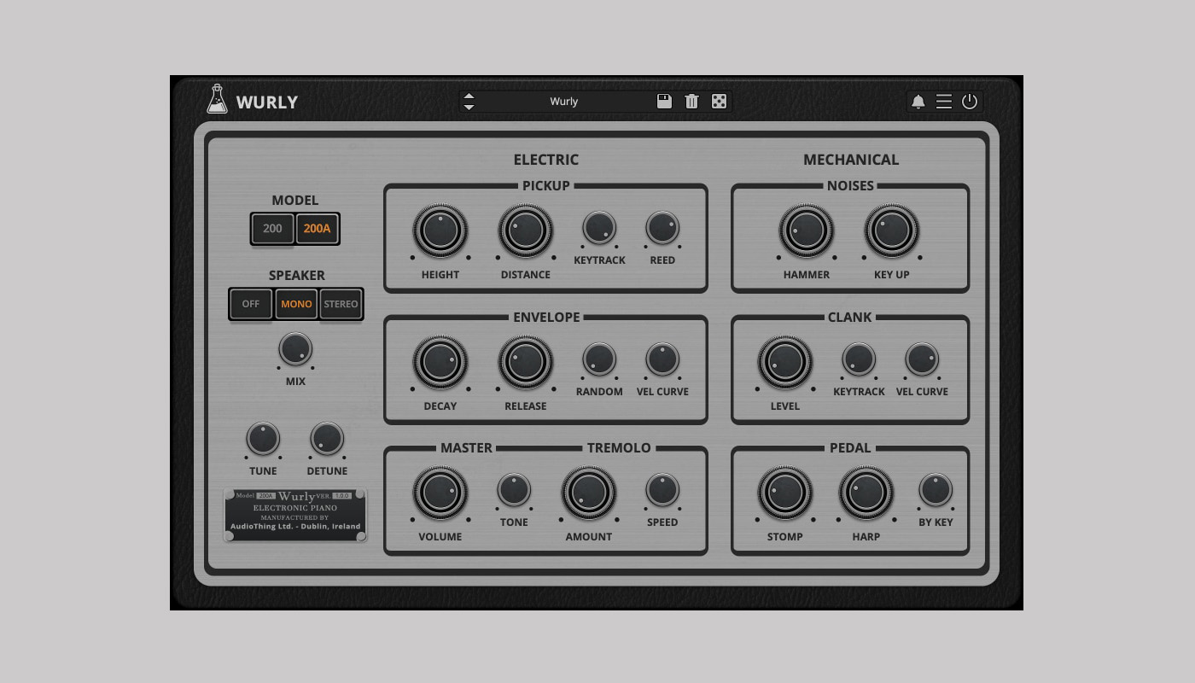Screen dimensions: 1195x683
Task: Click the envelope VEL CURVE knob
Action: pos(662,359)
